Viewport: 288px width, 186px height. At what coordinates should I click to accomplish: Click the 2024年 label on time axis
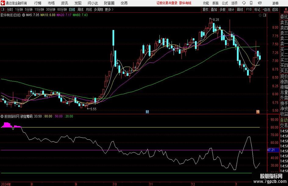coord(6,184)
